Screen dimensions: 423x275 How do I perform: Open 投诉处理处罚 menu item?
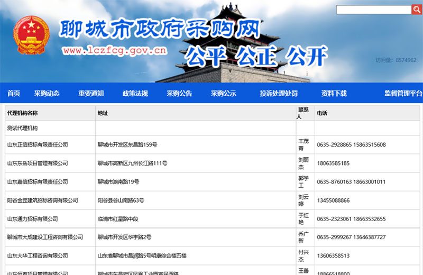(279, 94)
